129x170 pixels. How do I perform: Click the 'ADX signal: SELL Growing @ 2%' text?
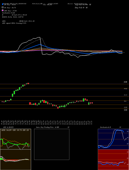[x=14, y=23]
